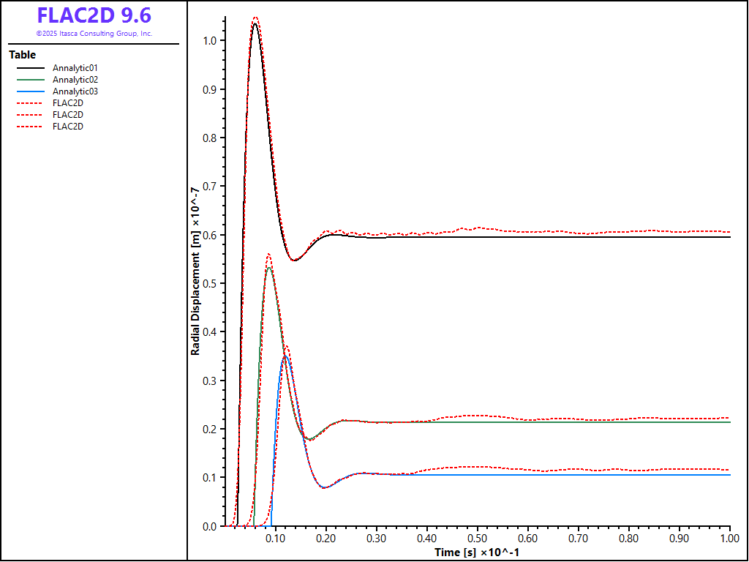
Task: Select the bottommost FLAC2D legend label
Action: [67, 127]
